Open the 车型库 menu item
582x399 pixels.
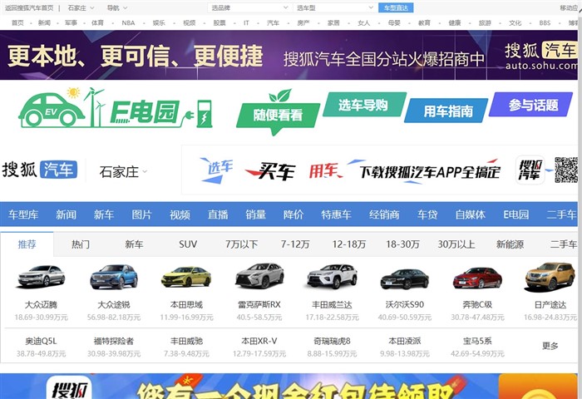coord(23,214)
